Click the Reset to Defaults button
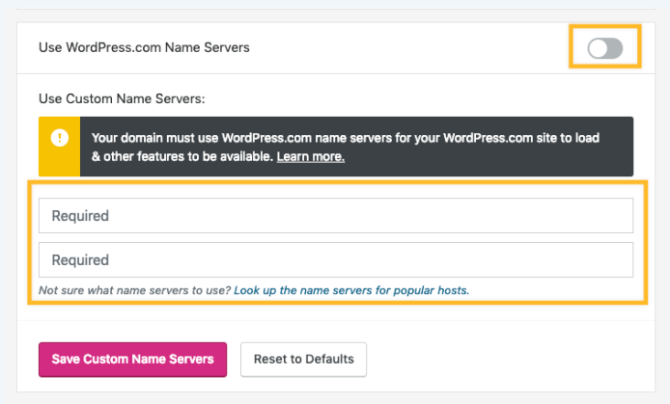The height and width of the screenshot is (404, 670). 303,359
